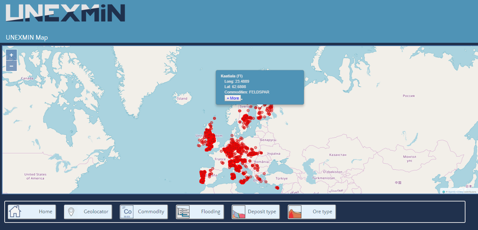Click the isolated marker north of United Kingdom
Screen dimensions: 478x230
(x=215, y=118)
